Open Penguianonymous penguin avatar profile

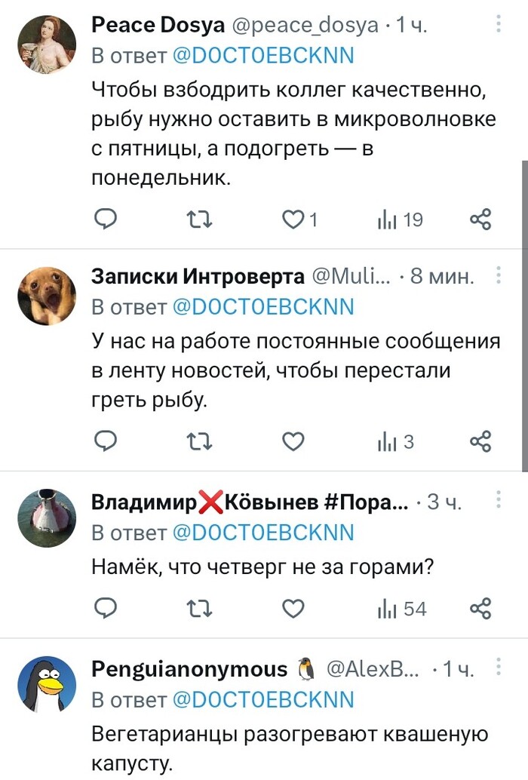[x=47, y=684]
